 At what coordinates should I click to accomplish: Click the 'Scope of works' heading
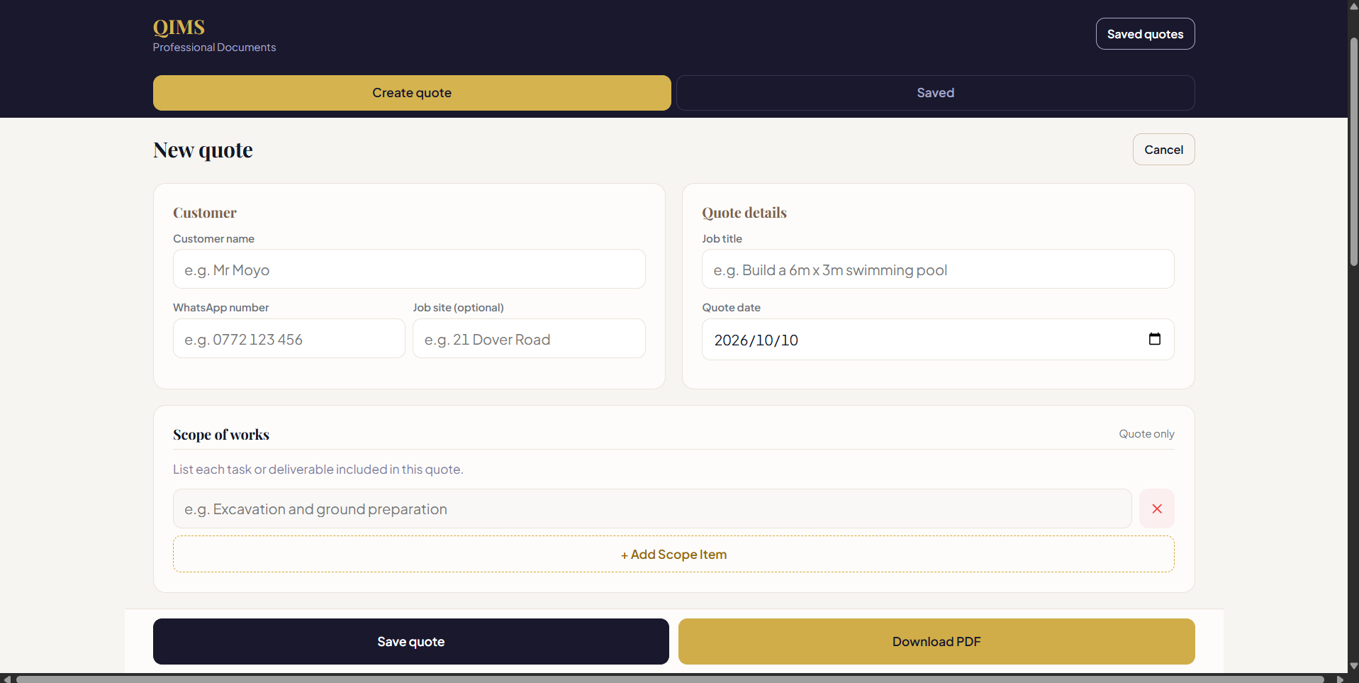coord(221,435)
